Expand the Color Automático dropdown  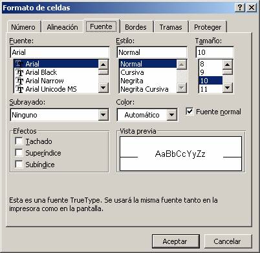[172, 115]
